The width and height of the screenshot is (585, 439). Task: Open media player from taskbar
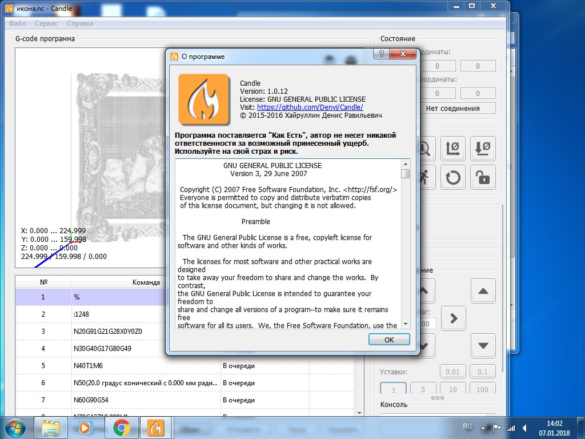86,428
